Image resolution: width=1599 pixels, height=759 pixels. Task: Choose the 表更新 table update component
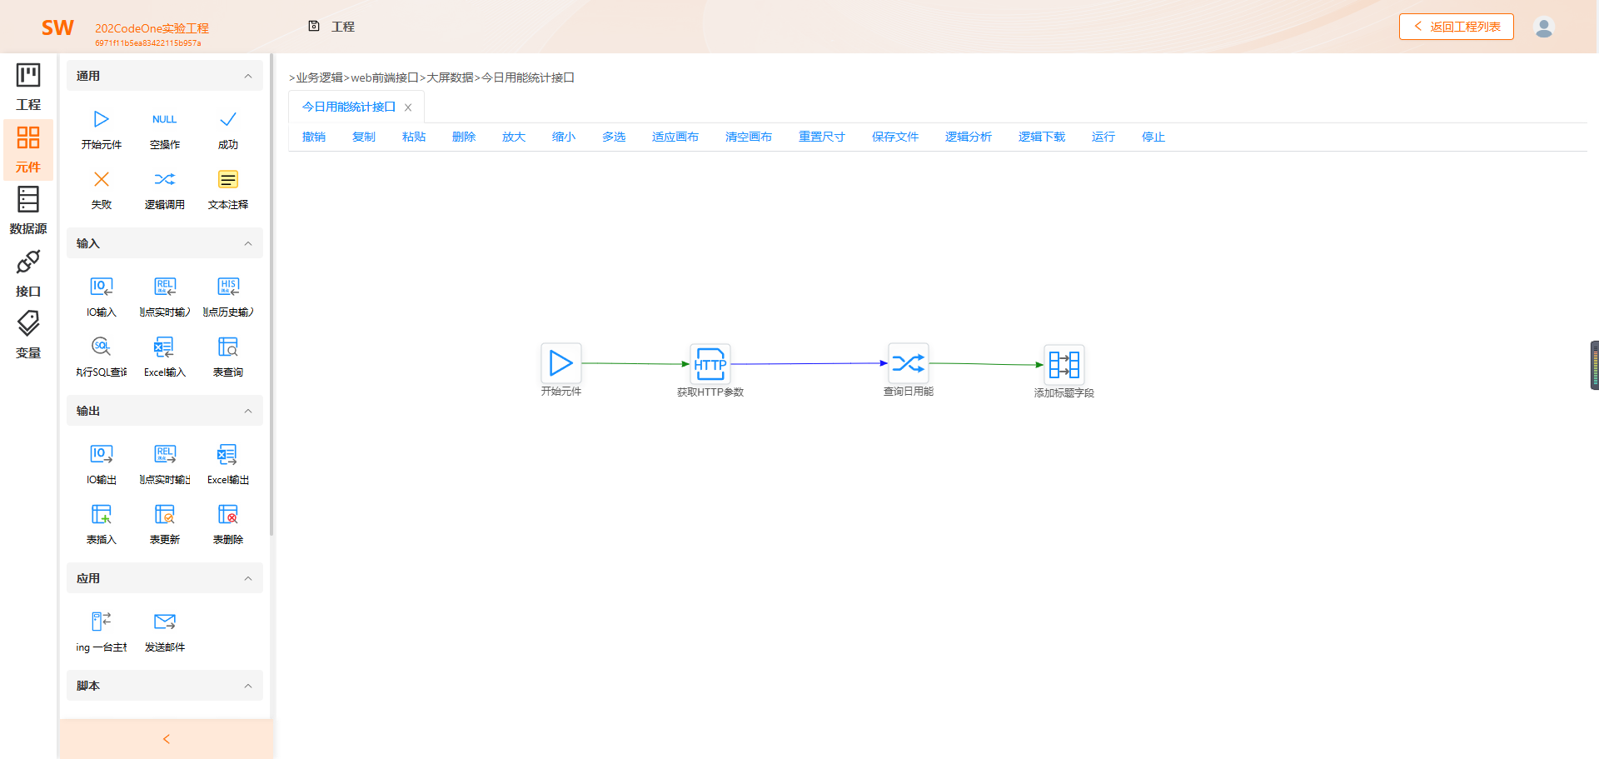coord(165,524)
